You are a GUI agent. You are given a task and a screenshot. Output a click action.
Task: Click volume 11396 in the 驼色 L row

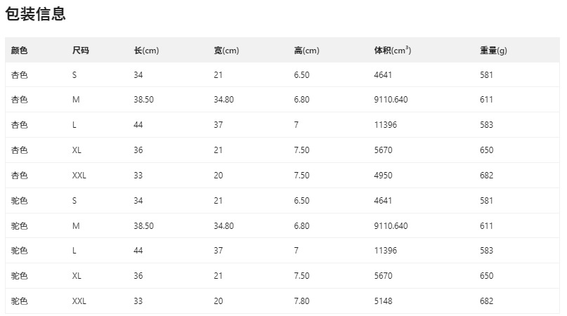click(385, 251)
